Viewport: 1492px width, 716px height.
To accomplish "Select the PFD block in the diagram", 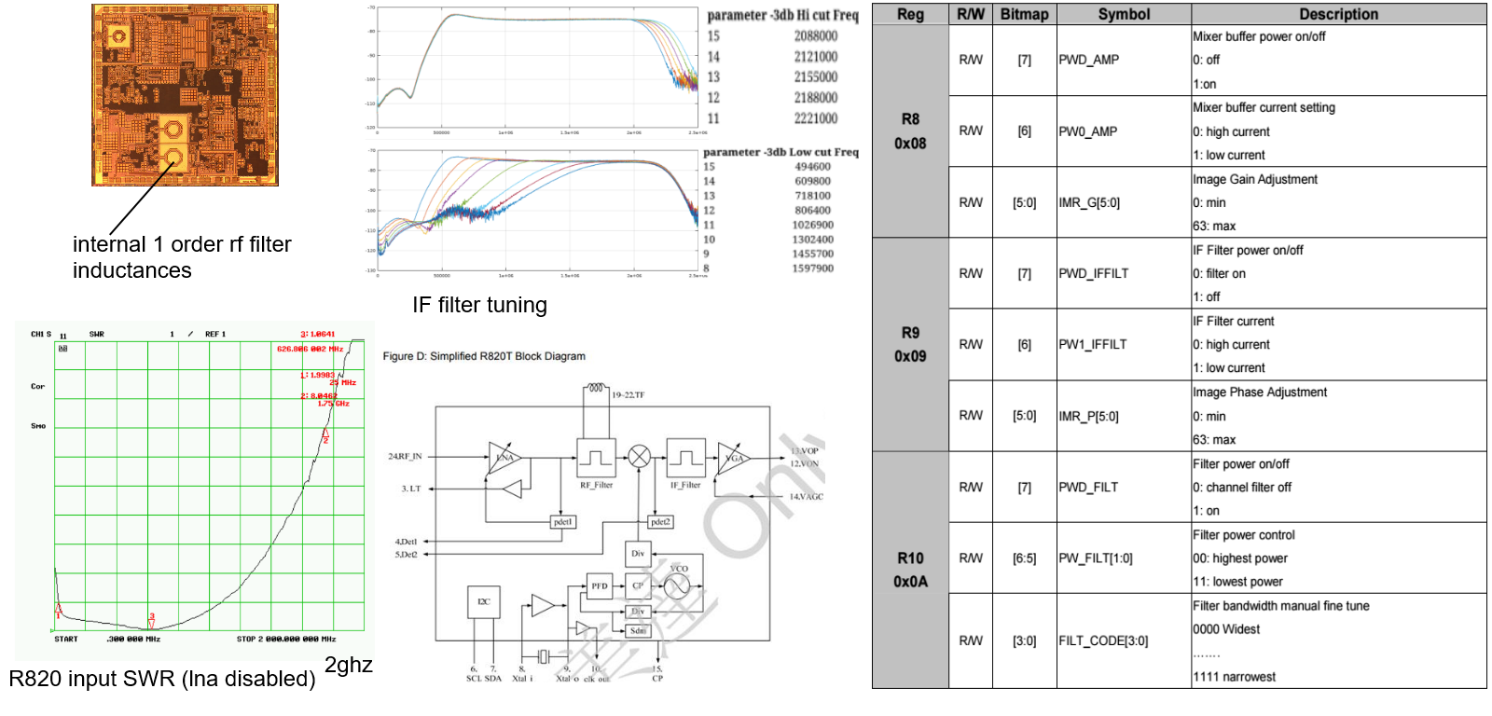I will coord(600,586).
